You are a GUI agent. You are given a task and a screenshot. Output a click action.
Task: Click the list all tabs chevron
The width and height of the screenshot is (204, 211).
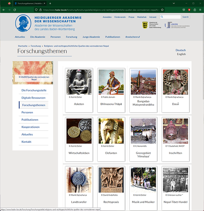coord(174,3)
